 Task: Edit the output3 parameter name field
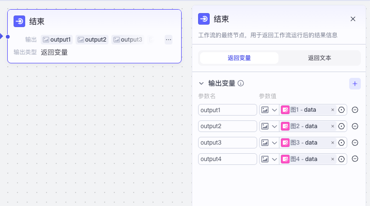(x=228, y=143)
